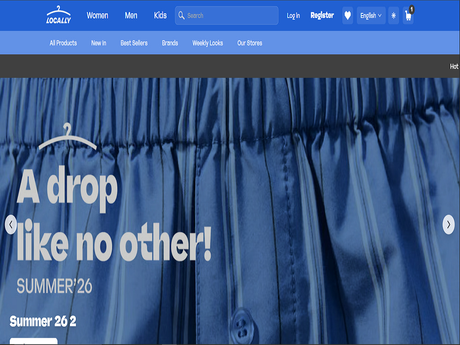Viewport: 460px width, 345px height.
Task: Open the wishlist heart icon
Action: [347, 16]
